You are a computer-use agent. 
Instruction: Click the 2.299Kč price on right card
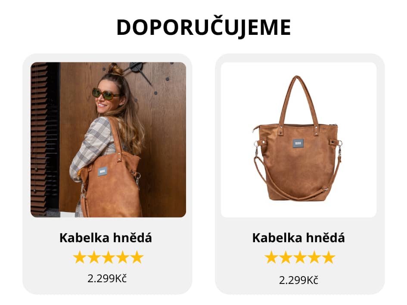click(298, 280)
